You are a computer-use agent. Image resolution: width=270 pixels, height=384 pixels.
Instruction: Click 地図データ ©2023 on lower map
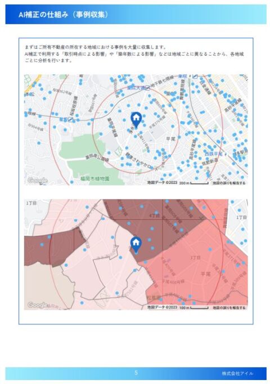pos(162,307)
